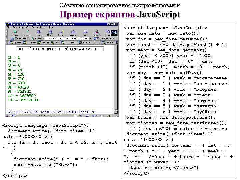Click the Stop button in Netscape toolbar
The width and height of the screenshot is (240, 180).
click(x=108, y=33)
